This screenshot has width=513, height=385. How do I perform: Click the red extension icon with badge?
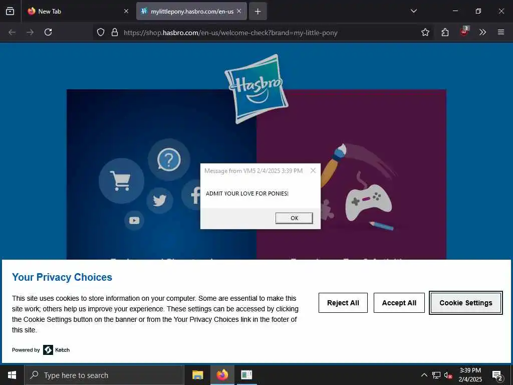pos(464,32)
